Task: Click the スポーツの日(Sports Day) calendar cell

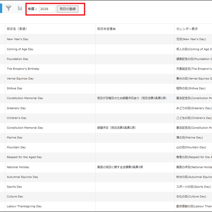Action: point(193,187)
